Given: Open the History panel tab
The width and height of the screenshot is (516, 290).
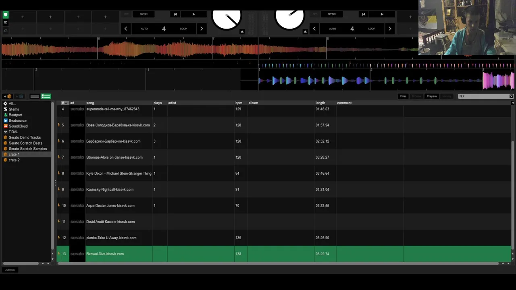Looking at the screenshot, I should [447, 96].
